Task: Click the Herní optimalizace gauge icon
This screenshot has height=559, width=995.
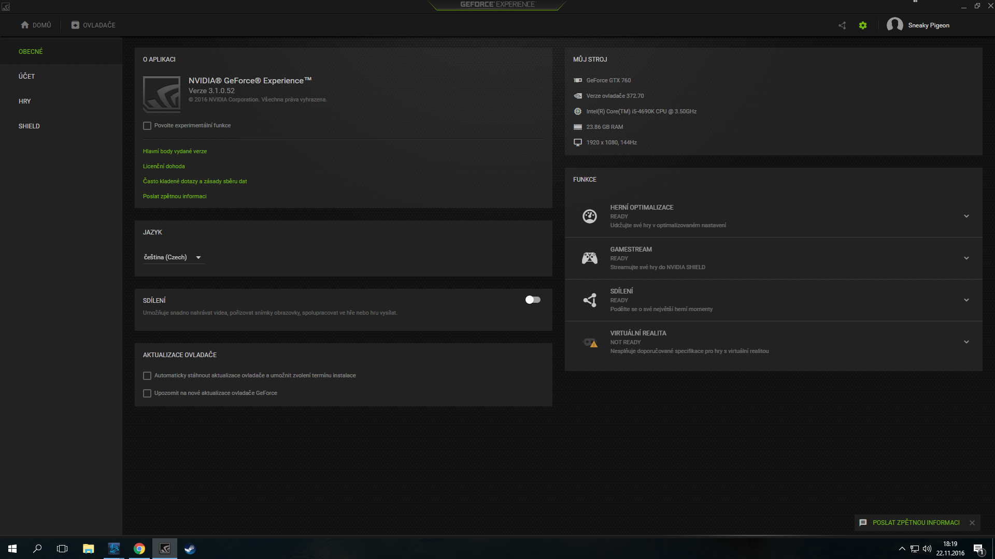Action: click(x=590, y=216)
